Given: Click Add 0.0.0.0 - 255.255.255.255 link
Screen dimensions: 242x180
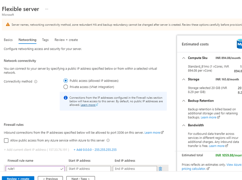Looking at the screenshot, I should coord(95,150).
